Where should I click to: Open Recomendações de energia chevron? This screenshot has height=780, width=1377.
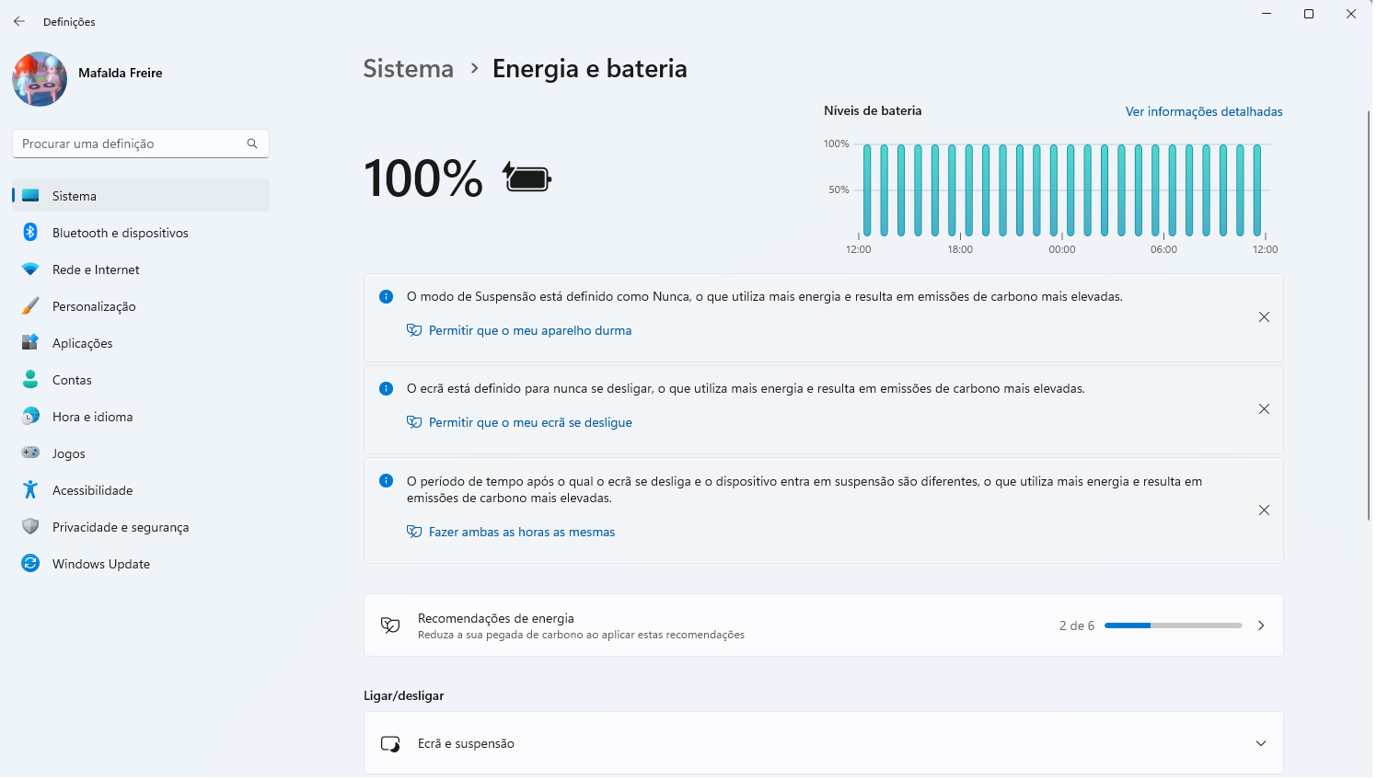pyautogui.click(x=1260, y=625)
